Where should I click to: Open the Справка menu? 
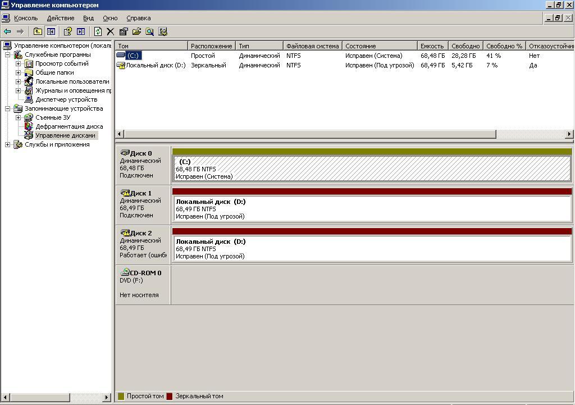(x=138, y=18)
